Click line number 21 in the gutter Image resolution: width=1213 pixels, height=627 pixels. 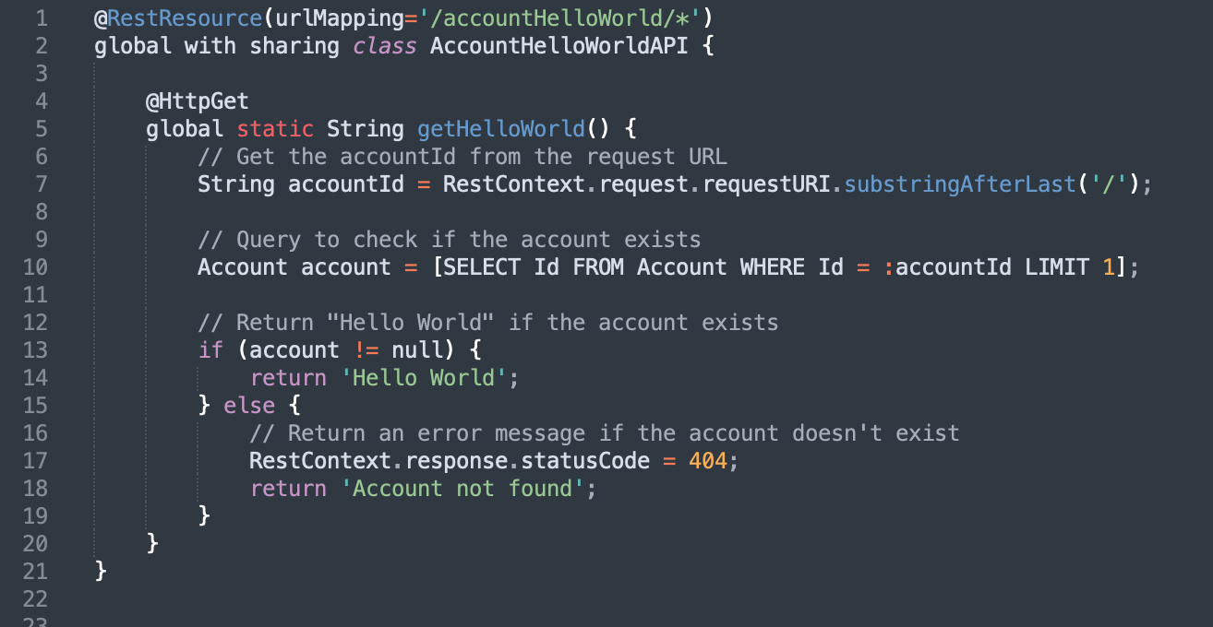tap(34, 572)
